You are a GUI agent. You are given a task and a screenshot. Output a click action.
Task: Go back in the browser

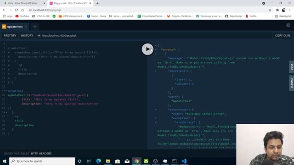(x=4, y=10)
